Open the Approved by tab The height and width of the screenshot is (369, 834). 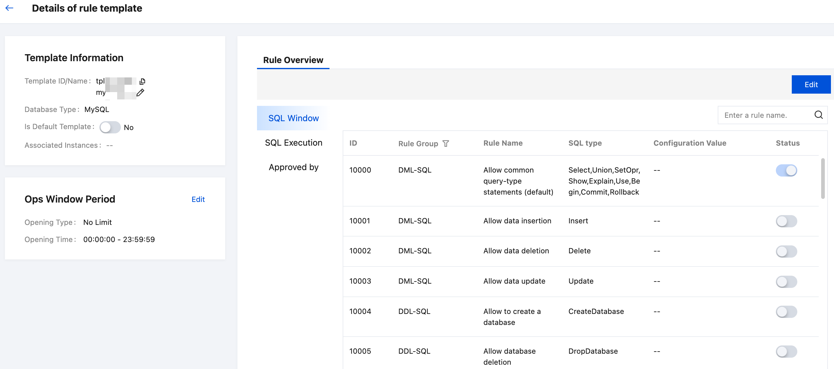coord(293,167)
